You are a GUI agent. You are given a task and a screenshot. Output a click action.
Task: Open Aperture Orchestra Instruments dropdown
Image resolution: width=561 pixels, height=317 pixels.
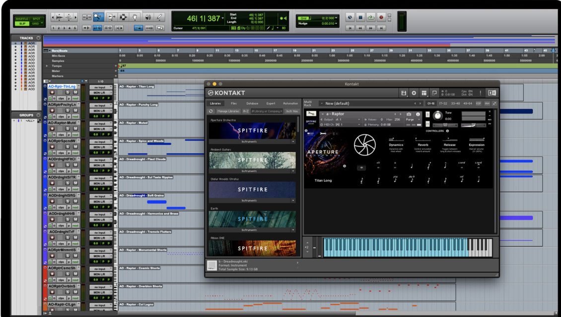pyautogui.click(x=252, y=142)
